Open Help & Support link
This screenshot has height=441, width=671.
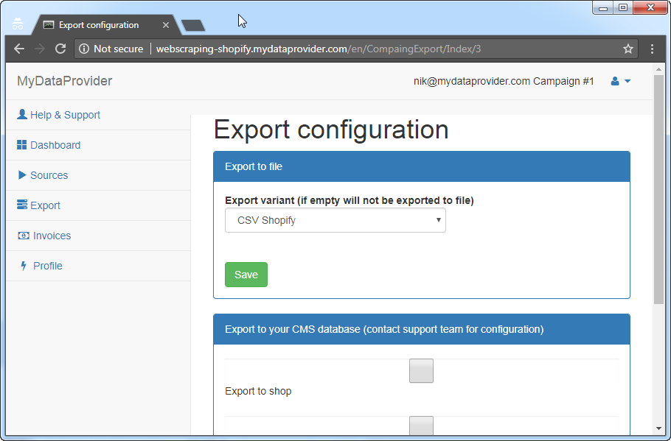[65, 115]
